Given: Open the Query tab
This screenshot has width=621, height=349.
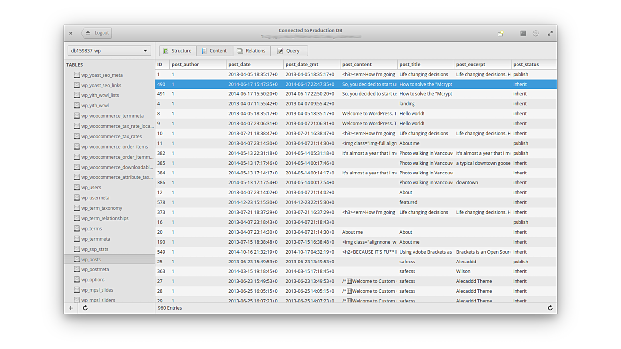Looking at the screenshot, I should coord(289,51).
